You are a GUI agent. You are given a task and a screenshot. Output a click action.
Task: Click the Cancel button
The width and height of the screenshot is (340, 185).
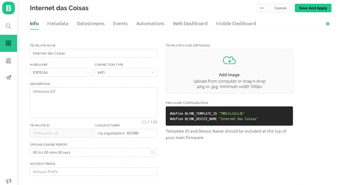pos(280,8)
